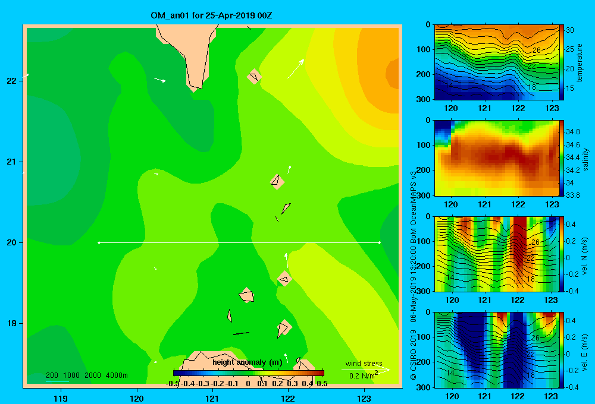Click the "200" depth contour legend entry
The width and height of the screenshot is (595, 404).
click(x=52, y=375)
